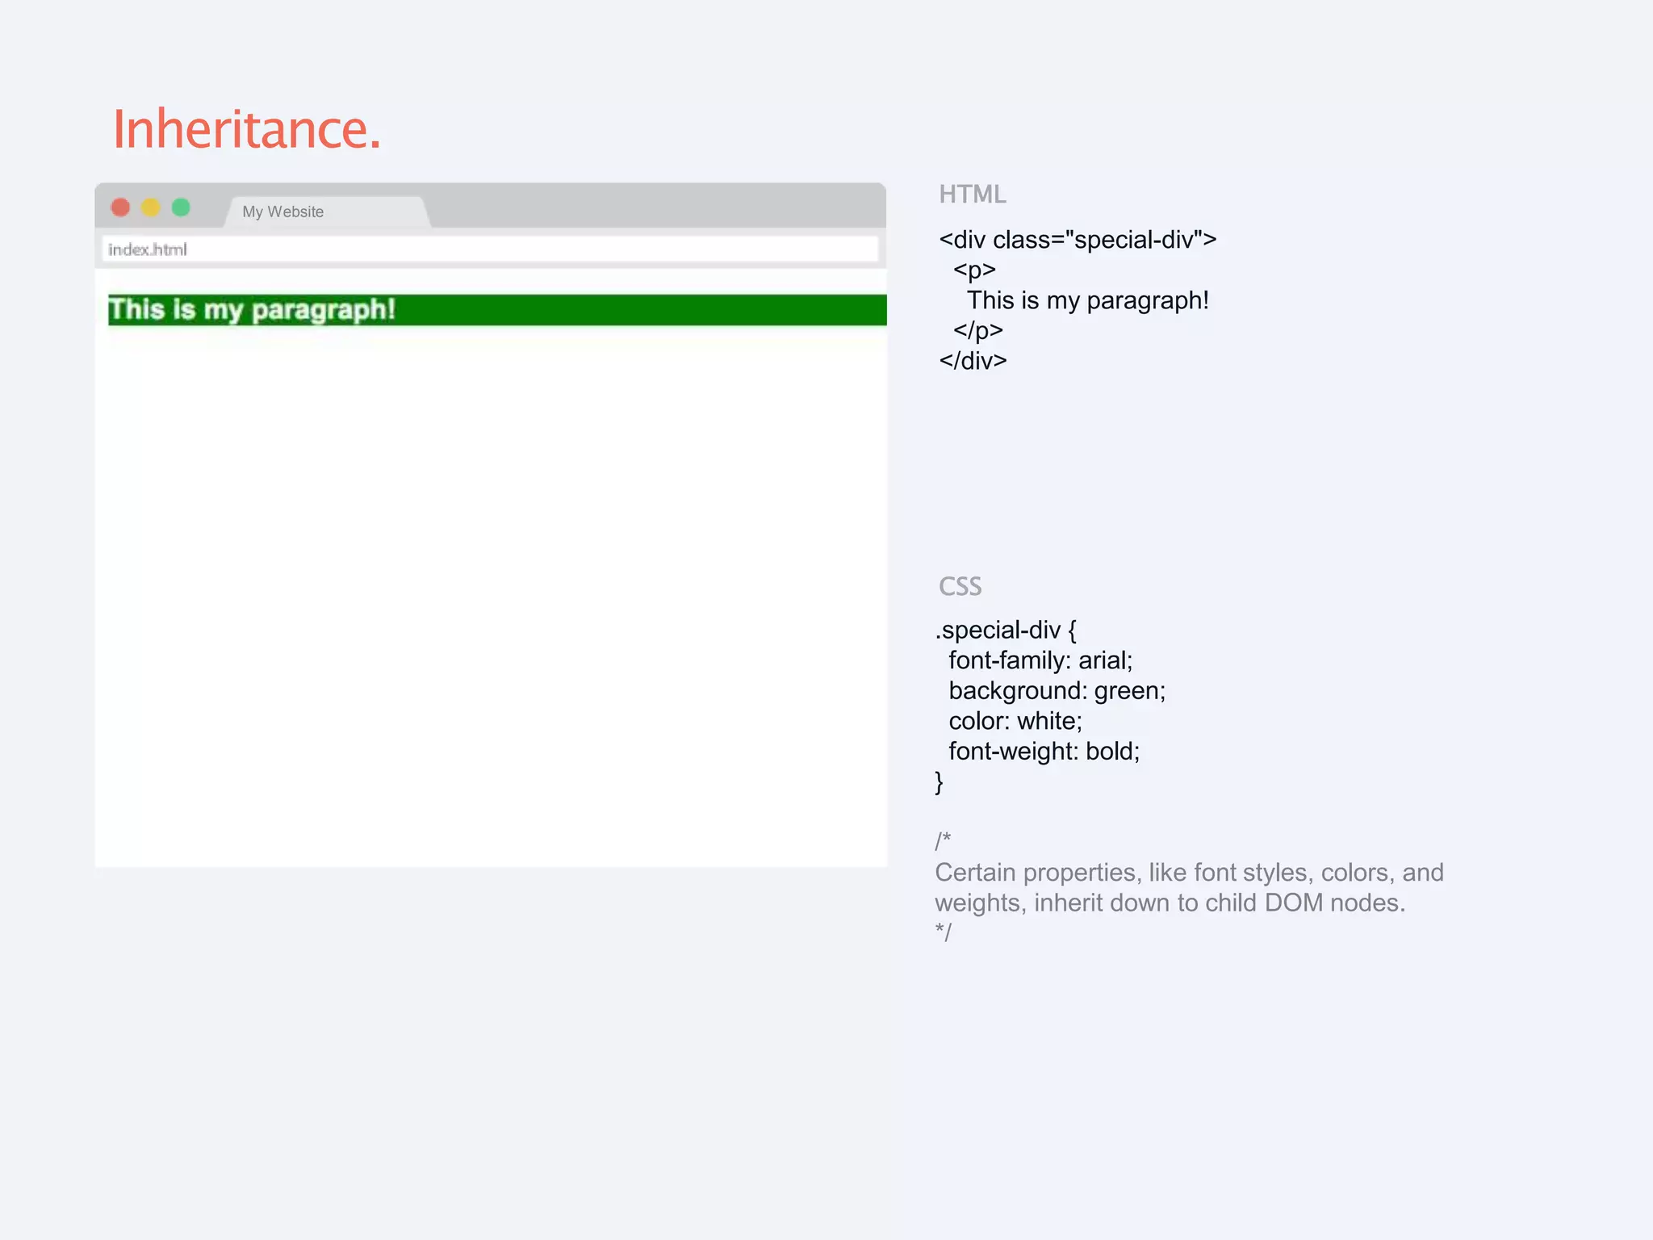This screenshot has width=1653, height=1240.
Task: Click the comment line 'weights, inherit down to child DOM nodes.'
Action: pyautogui.click(x=1170, y=903)
